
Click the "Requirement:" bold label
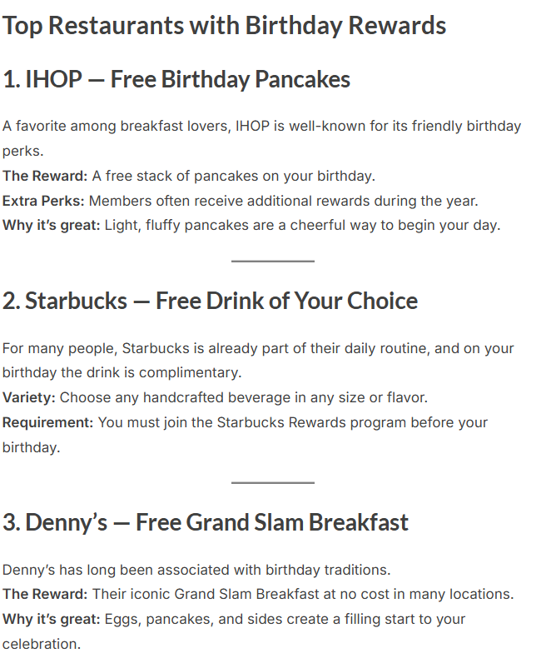click(x=47, y=422)
